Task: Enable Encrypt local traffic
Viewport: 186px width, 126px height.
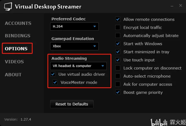Action: pyautogui.click(x=118, y=27)
